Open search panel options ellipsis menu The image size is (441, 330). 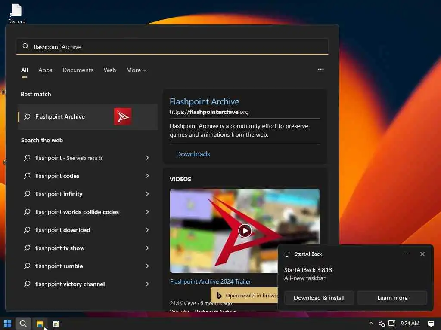[x=320, y=69]
